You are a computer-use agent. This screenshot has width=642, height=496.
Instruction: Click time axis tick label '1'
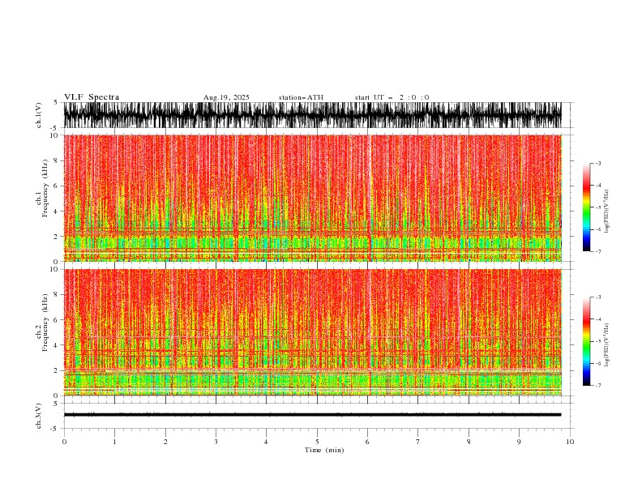(x=114, y=442)
